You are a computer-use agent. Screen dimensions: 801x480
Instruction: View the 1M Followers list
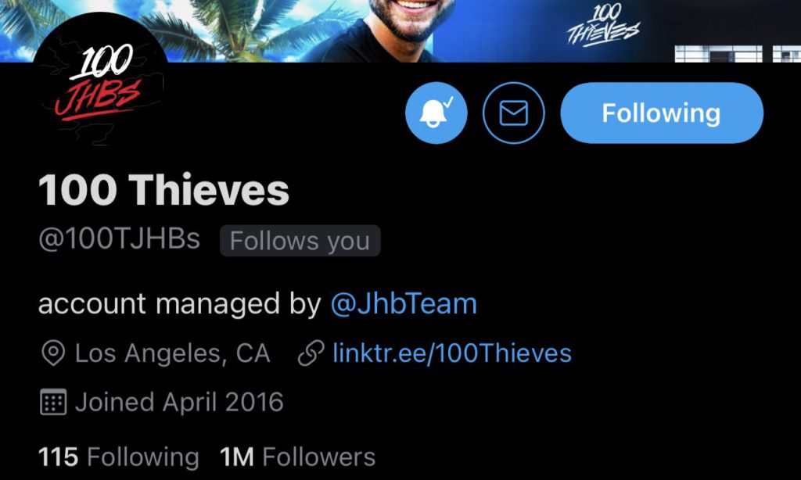(x=297, y=457)
